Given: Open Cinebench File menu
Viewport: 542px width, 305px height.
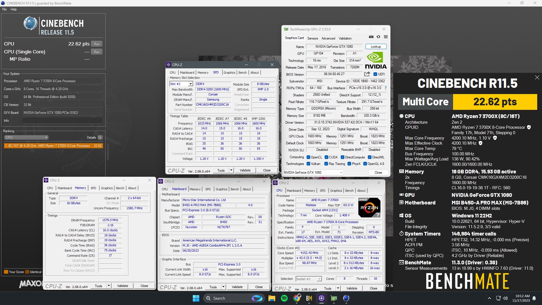Looking at the screenshot, I should click(x=4, y=9).
